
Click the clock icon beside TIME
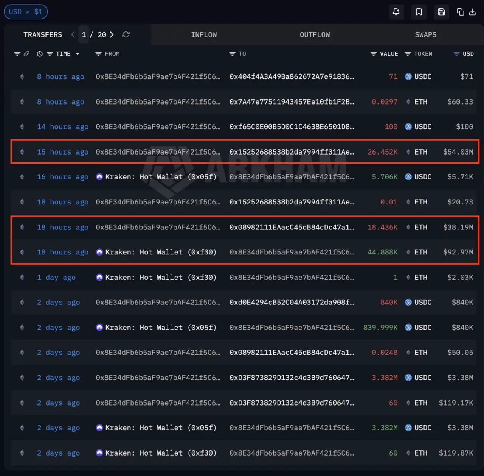click(40, 54)
